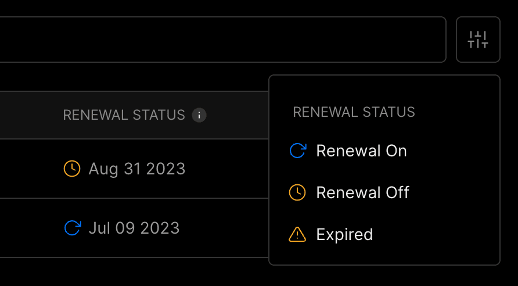Click the Aug 31 2023 renewal date
The height and width of the screenshot is (286, 518).
[x=136, y=169]
